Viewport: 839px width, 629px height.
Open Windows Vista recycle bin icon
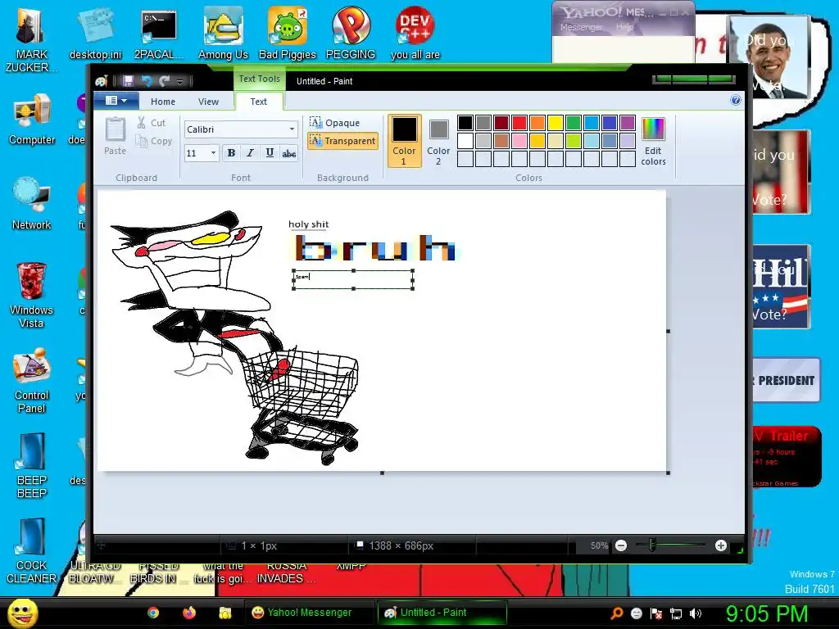(x=32, y=296)
